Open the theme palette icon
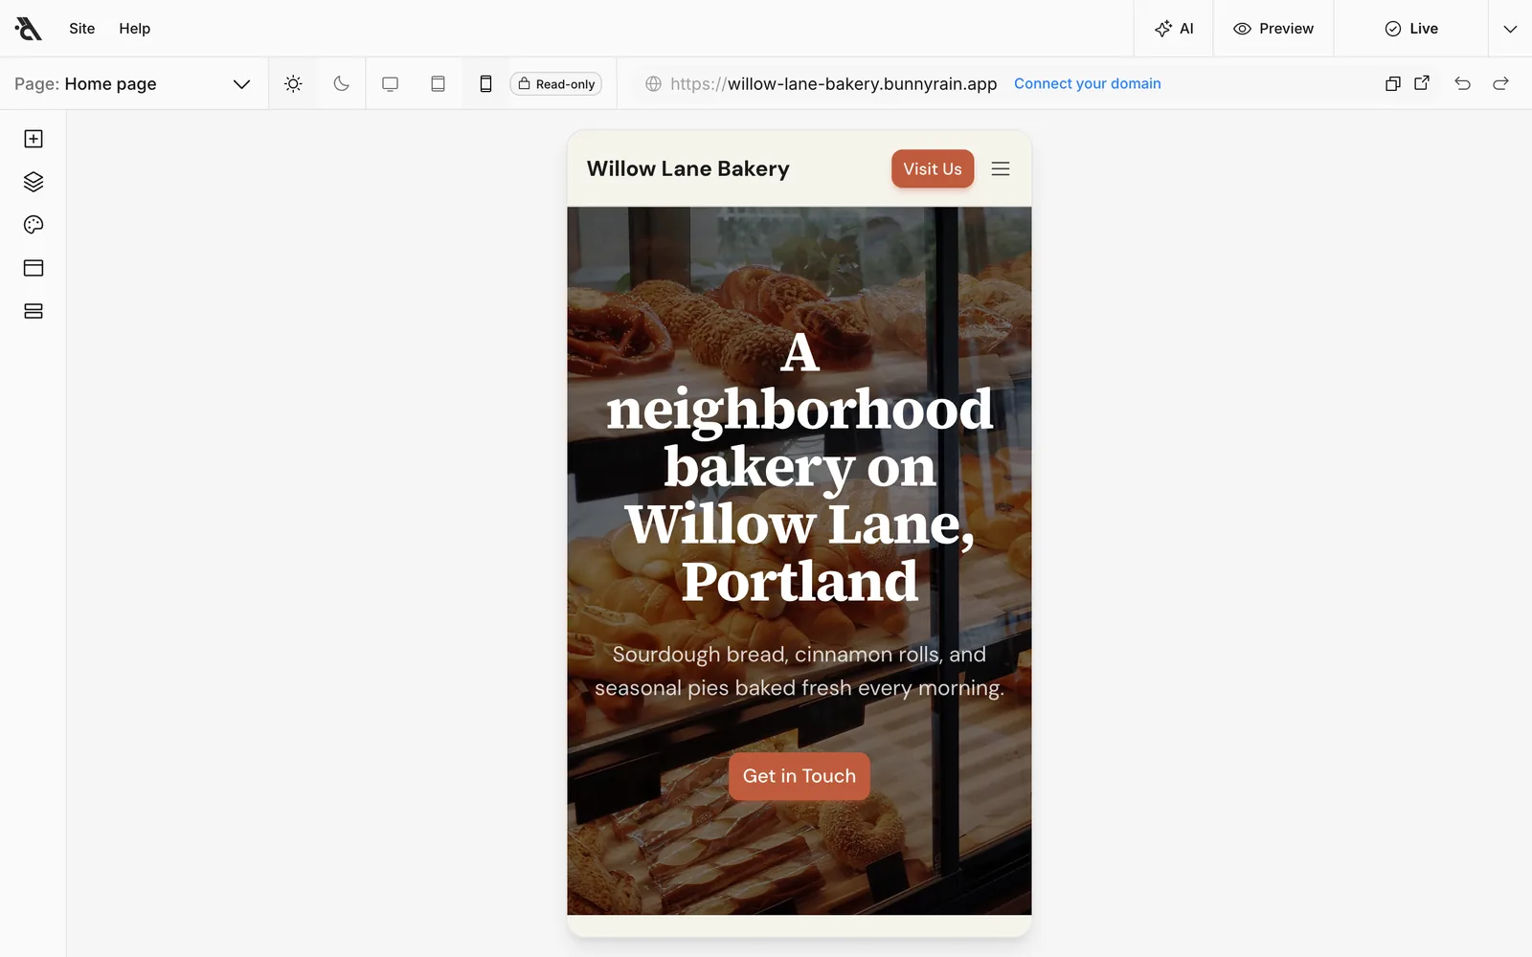1532x957 pixels. pos(34,225)
